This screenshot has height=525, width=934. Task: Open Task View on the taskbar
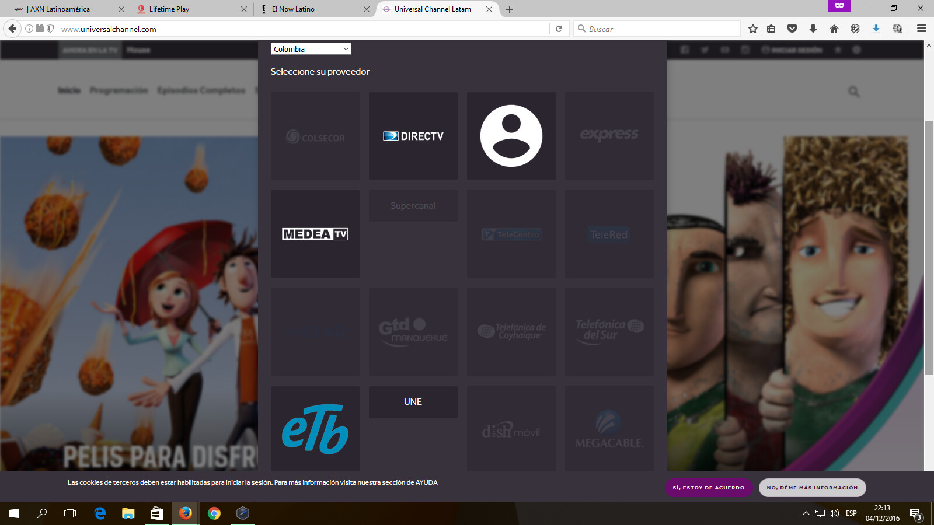point(70,513)
